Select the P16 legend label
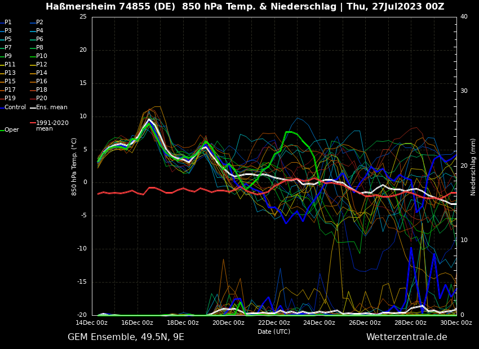This screenshot has width=479, height=349. pos(41,82)
